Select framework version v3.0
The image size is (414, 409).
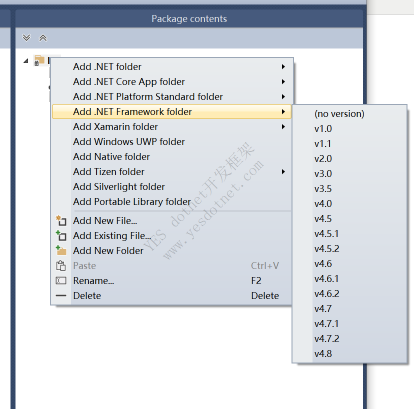click(x=349, y=173)
